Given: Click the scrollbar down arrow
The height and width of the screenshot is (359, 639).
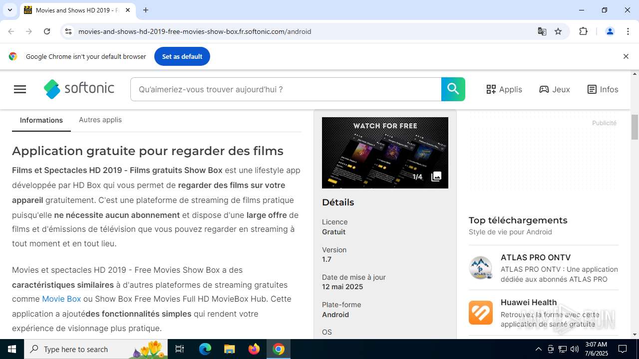Looking at the screenshot, I should pos(635,335).
